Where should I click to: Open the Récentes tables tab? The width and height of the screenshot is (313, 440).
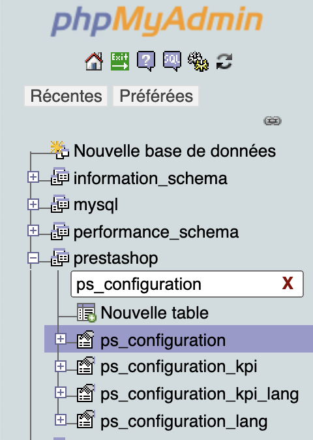[x=66, y=96]
